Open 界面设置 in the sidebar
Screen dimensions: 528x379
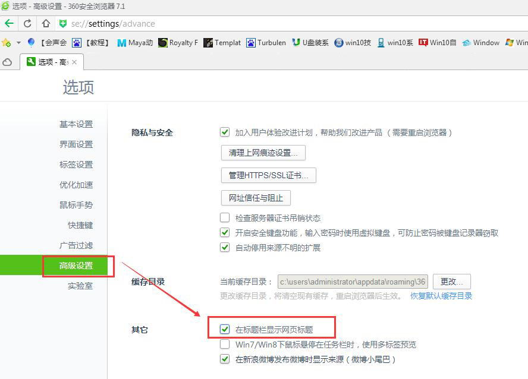click(76, 144)
